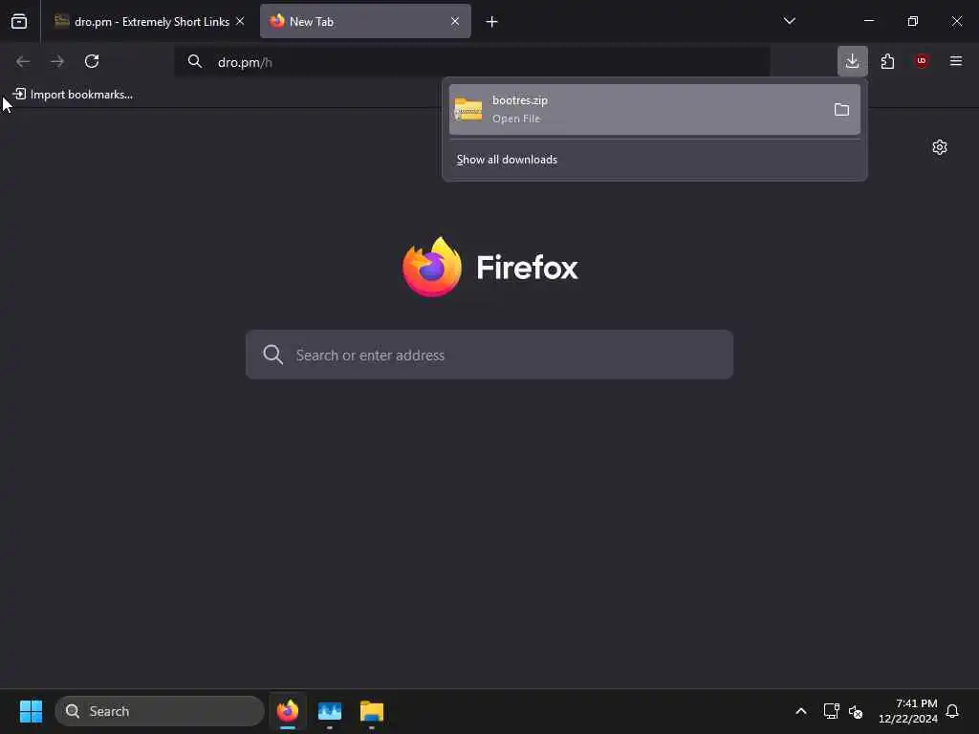This screenshot has width=979, height=734.
Task: Click Show all downloads
Action: [507, 160]
